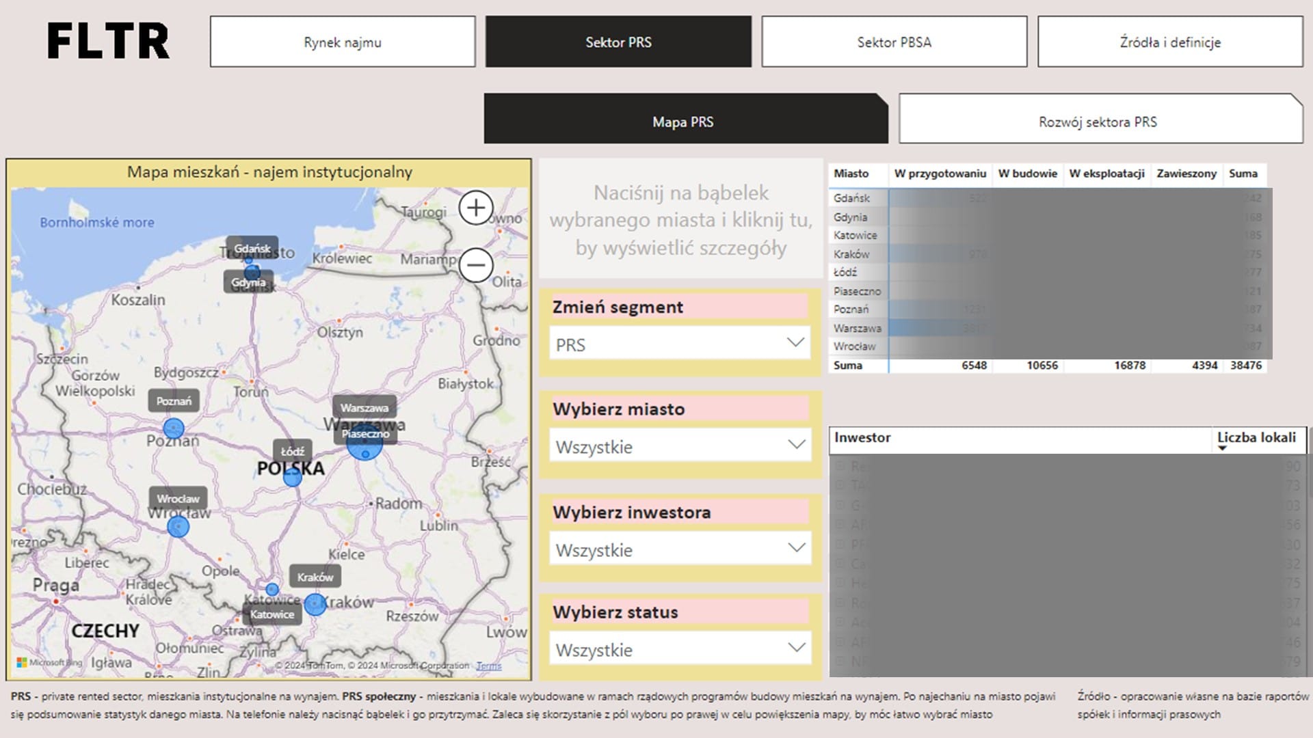1313x738 pixels.
Task: Click the FLTR logo
Action: pyautogui.click(x=108, y=41)
